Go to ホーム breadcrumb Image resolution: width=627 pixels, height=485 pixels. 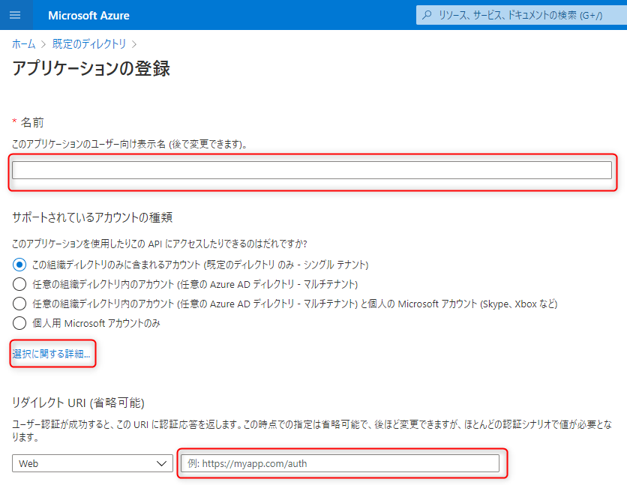(23, 44)
